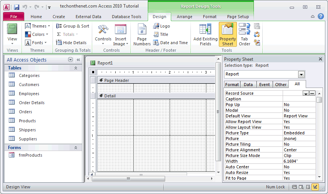Click the Undo arrow in quick access toolbar

[25, 7]
